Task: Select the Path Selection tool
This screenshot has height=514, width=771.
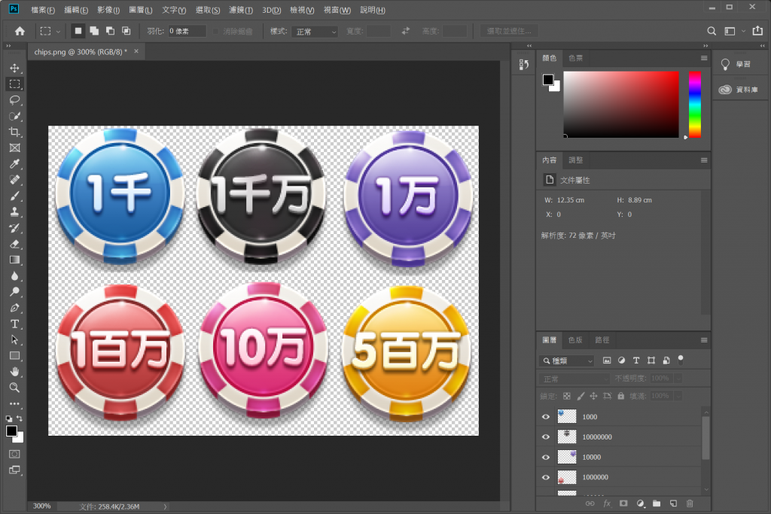Action: pos(15,339)
